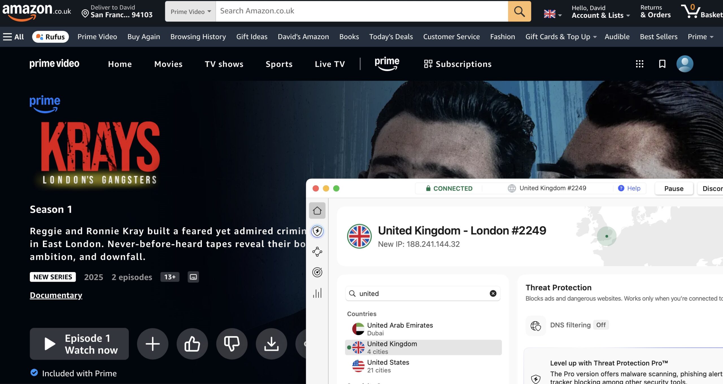This screenshot has width=723, height=384.
Task: Open the Basket cart icon
Action: (702, 11)
